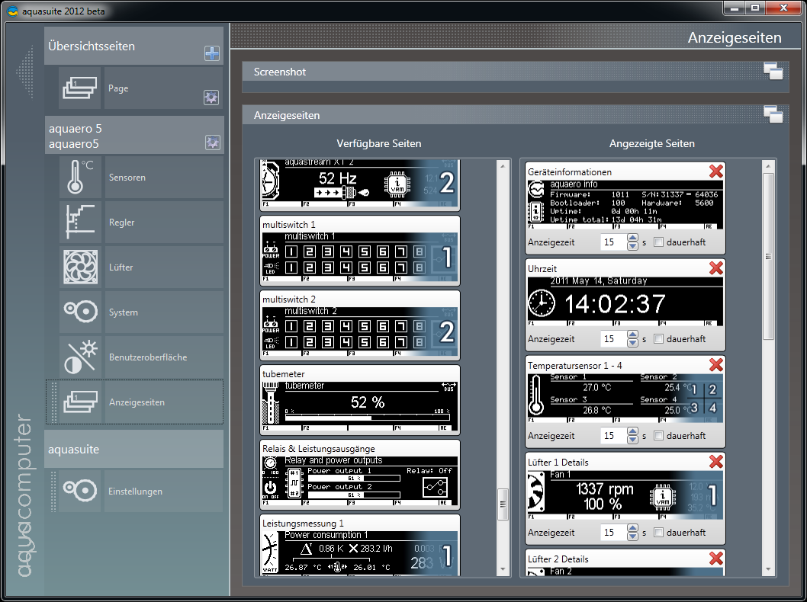Select the tubemeter available page
The width and height of the screenshot is (807, 602).
click(x=360, y=400)
